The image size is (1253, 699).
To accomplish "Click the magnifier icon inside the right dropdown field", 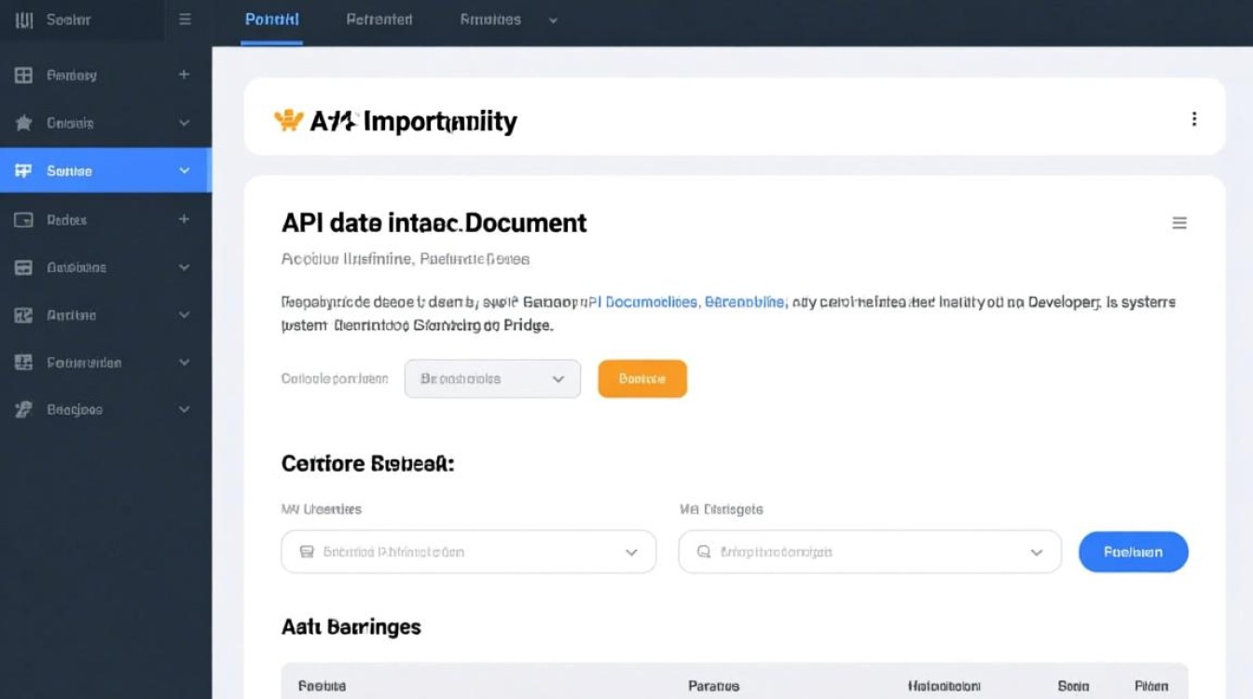I will coord(704,552).
